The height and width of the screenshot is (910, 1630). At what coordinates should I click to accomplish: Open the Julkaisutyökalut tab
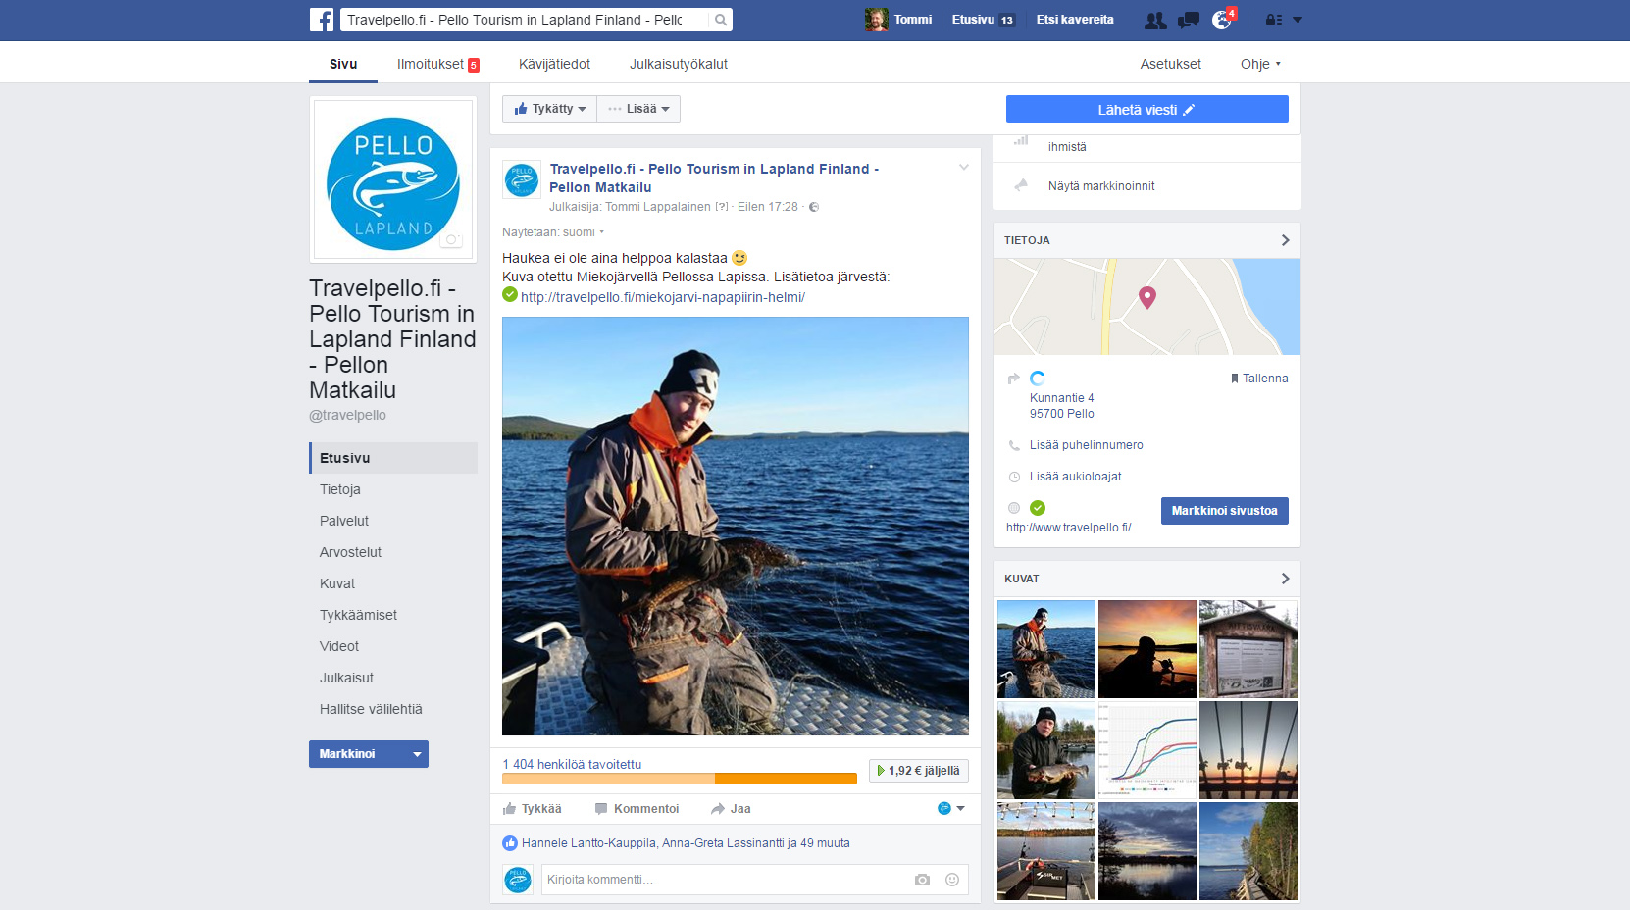click(x=679, y=64)
